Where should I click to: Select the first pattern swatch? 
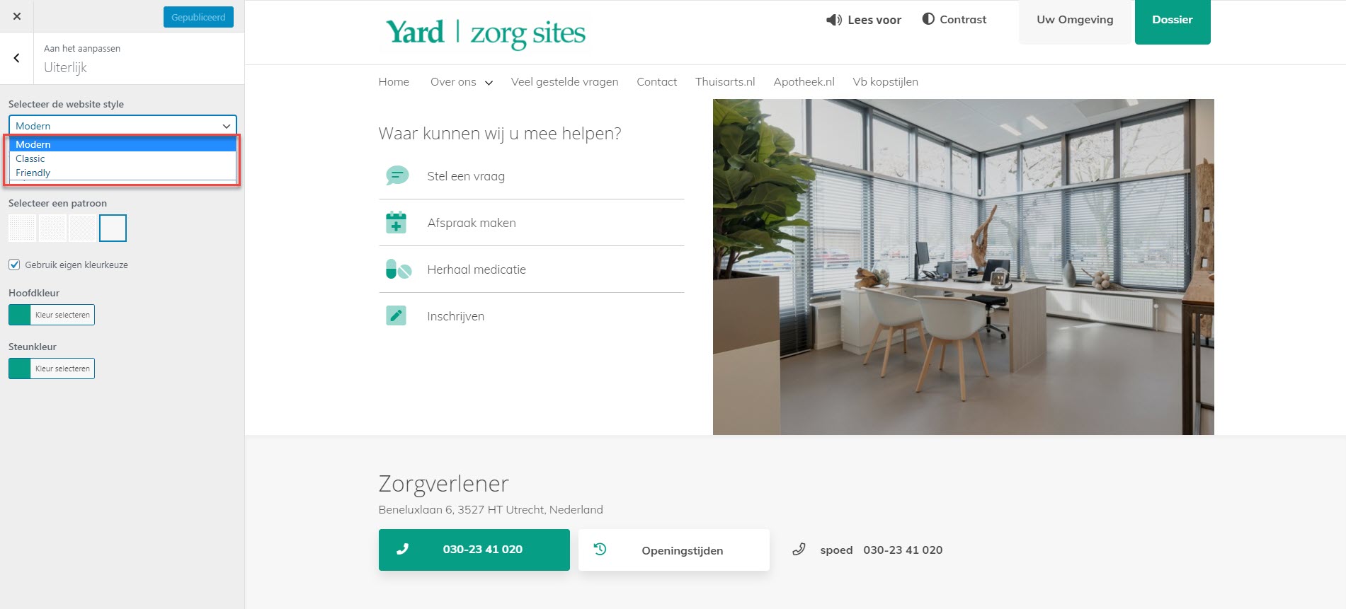pyautogui.click(x=22, y=228)
